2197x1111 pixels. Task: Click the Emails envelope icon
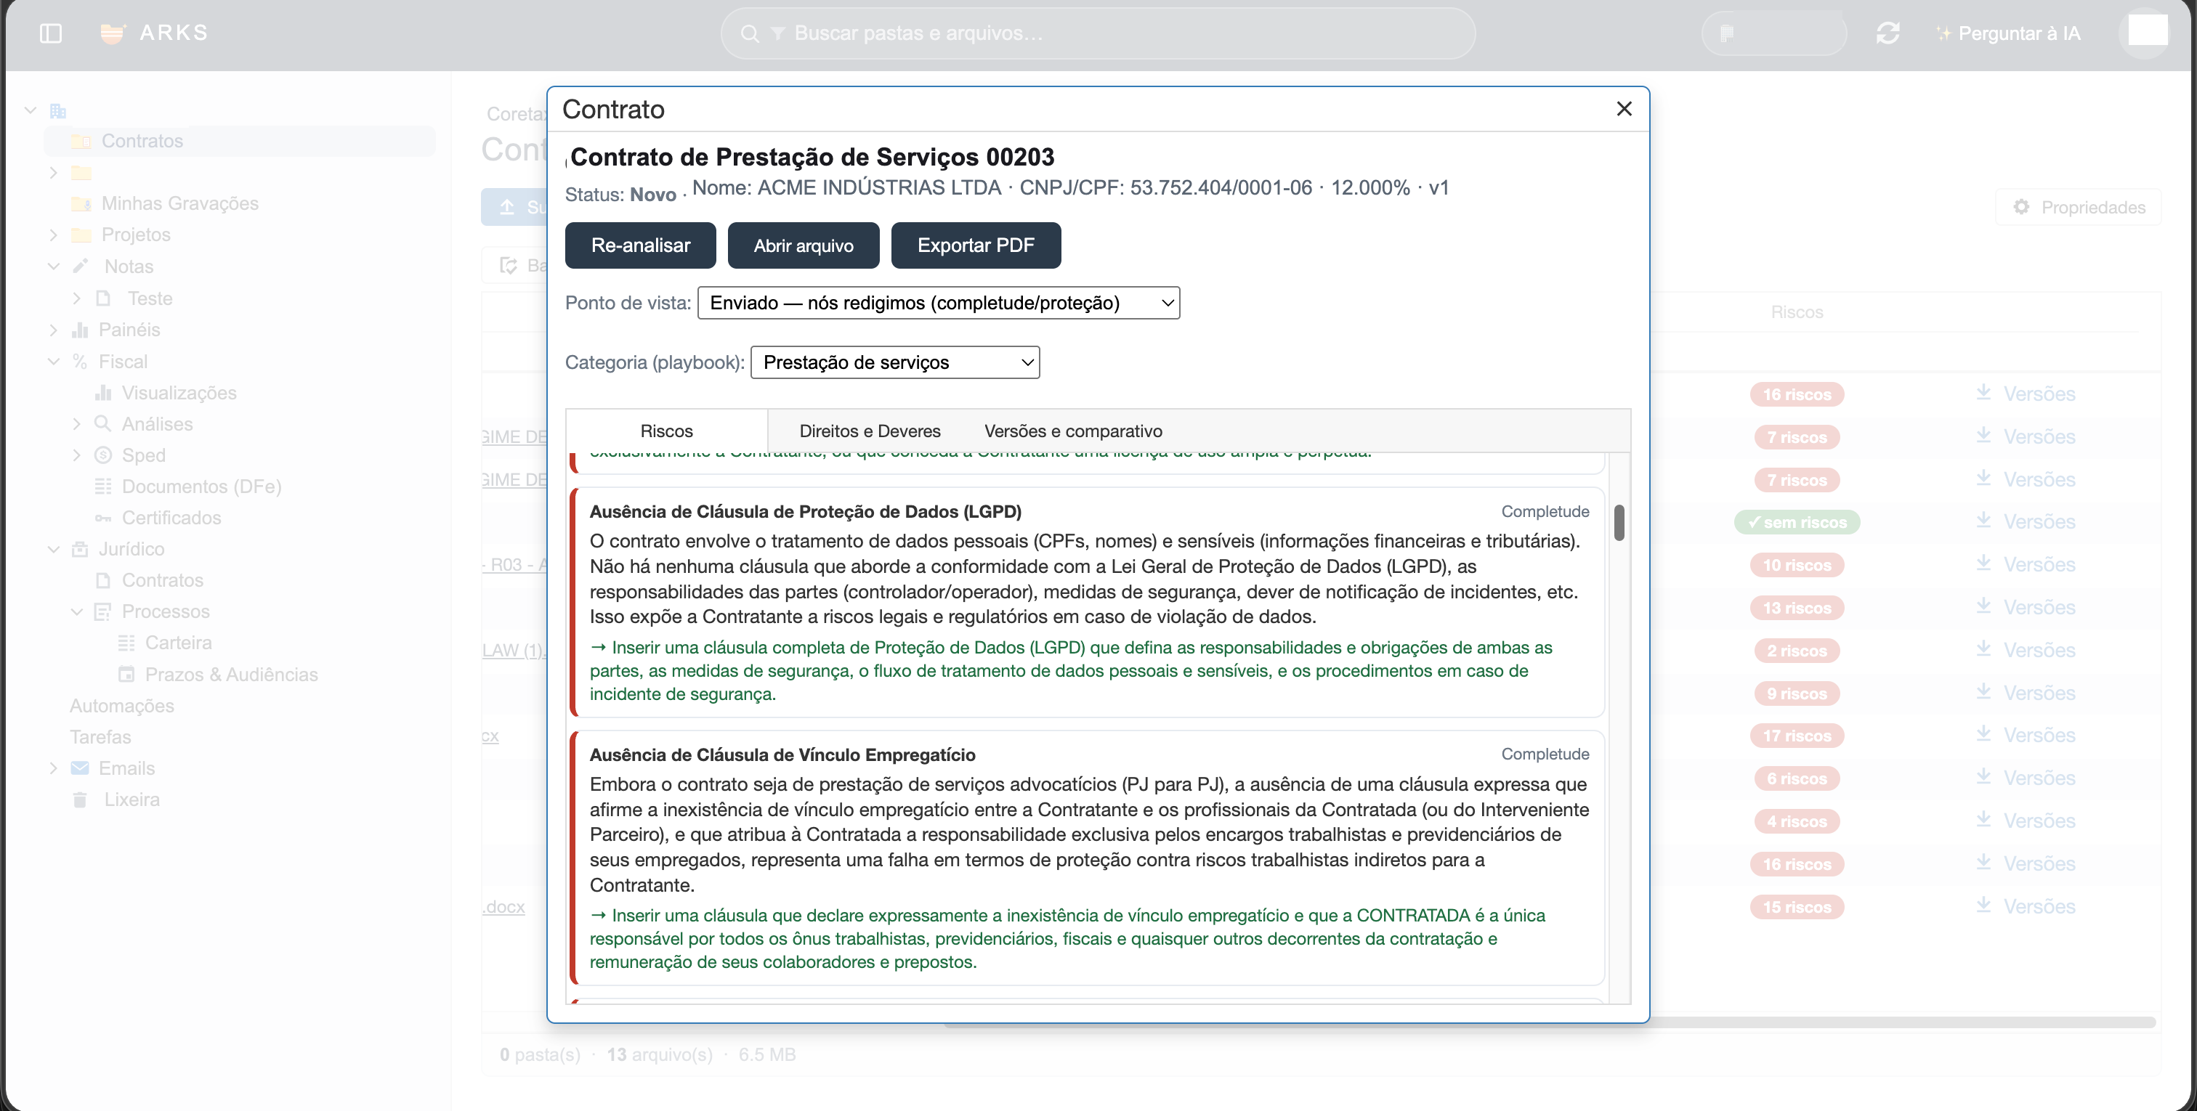click(x=79, y=768)
